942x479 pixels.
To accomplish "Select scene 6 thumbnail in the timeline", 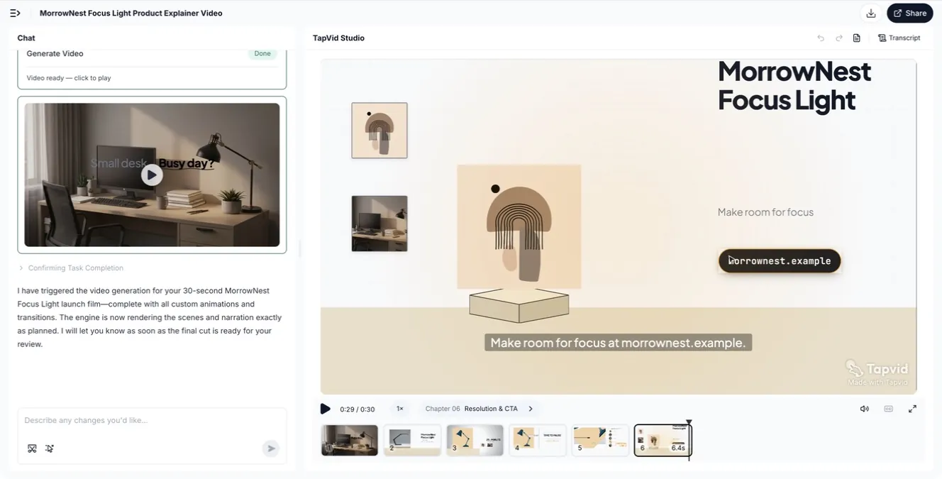I will click(663, 440).
